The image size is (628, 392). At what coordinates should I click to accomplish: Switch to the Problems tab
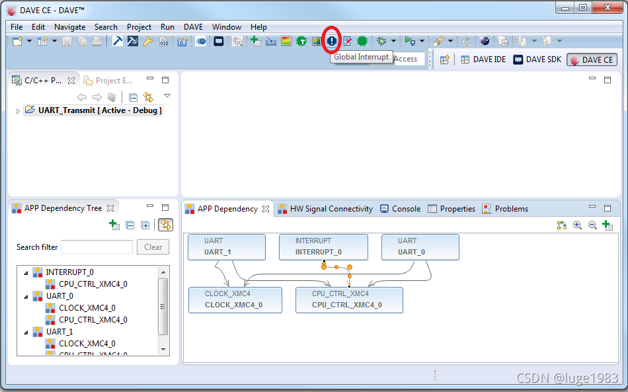tap(505, 209)
